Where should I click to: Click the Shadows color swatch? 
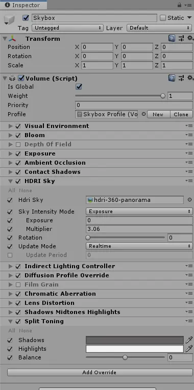(x=135, y=340)
